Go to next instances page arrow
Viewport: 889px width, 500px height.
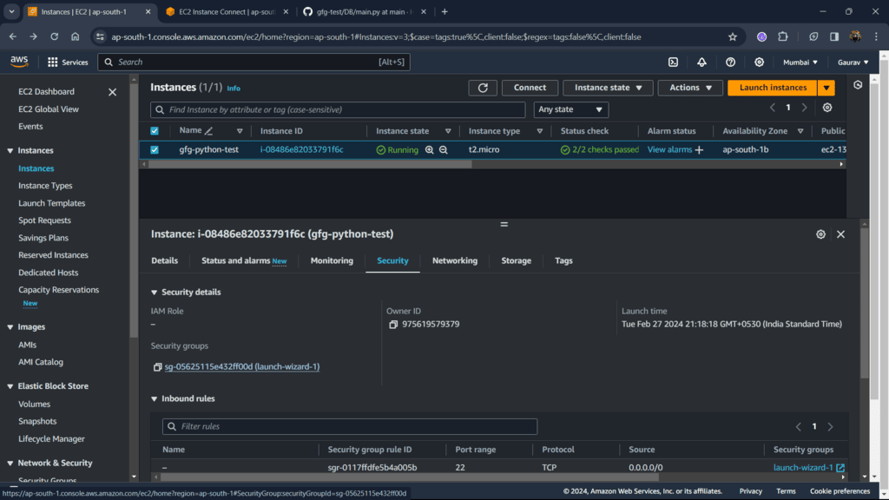804,108
